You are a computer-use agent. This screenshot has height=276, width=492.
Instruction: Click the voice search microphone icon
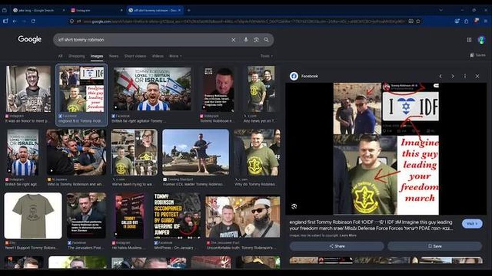coord(246,40)
